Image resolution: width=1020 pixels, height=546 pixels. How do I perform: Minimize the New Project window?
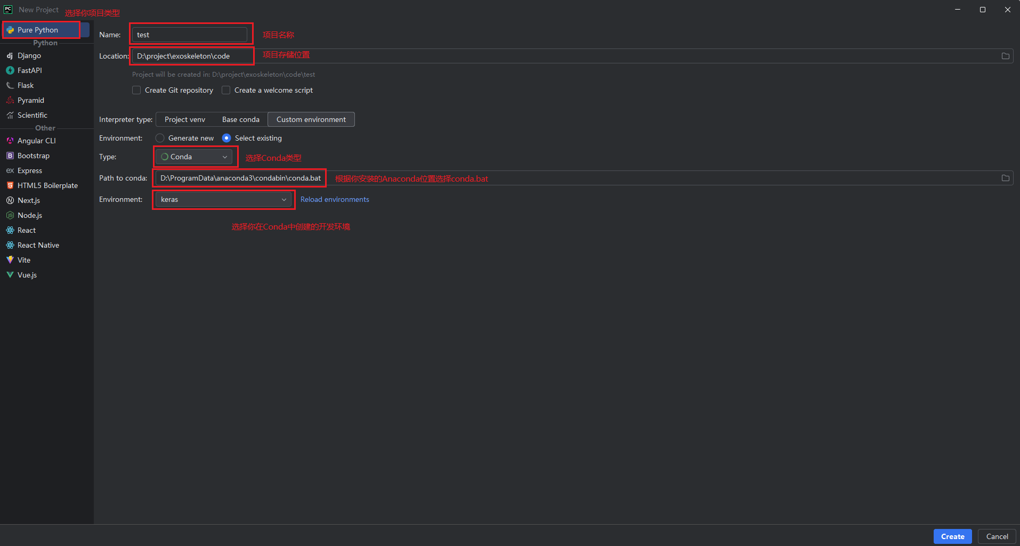click(x=957, y=10)
